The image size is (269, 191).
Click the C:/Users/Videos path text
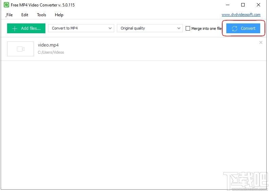pos(51,52)
